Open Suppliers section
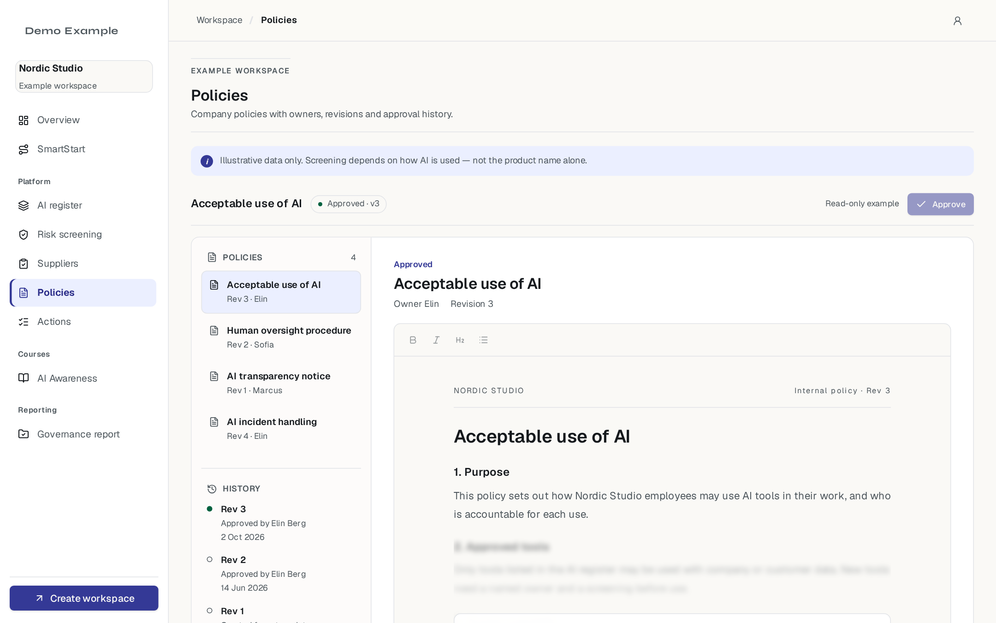Image resolution: width=996 pixels, height=623 pixels. coord(83,264)
